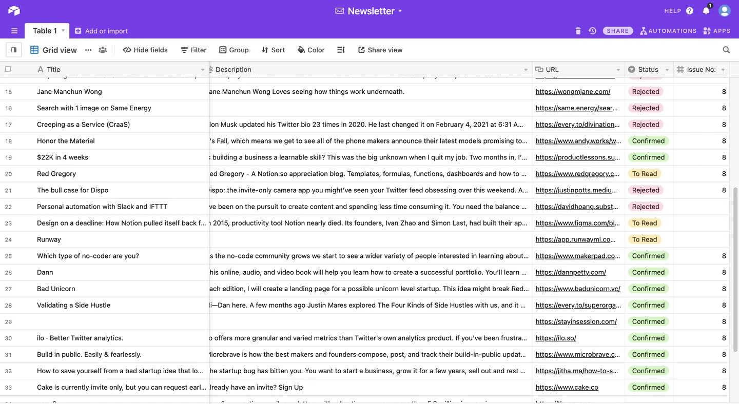Open the grid view more options ellipsis

(x=88, y=50)
